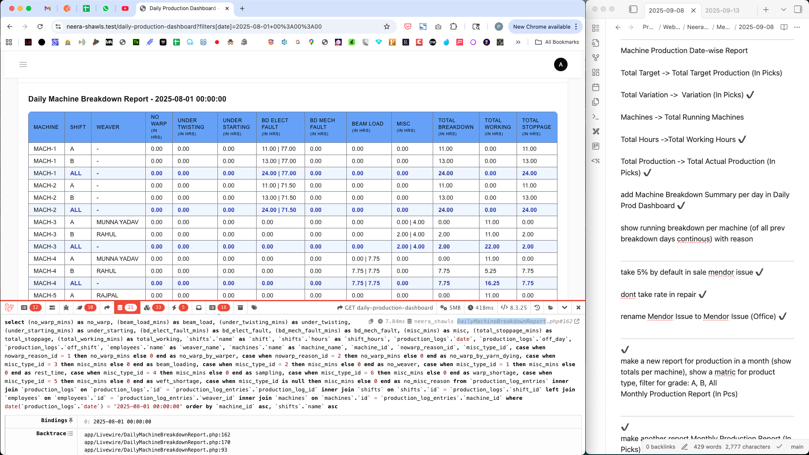809x455 pixels.
Task: Open DailyMachineBreakdownReport.php#162 in editor link
Action: (577, 321)
